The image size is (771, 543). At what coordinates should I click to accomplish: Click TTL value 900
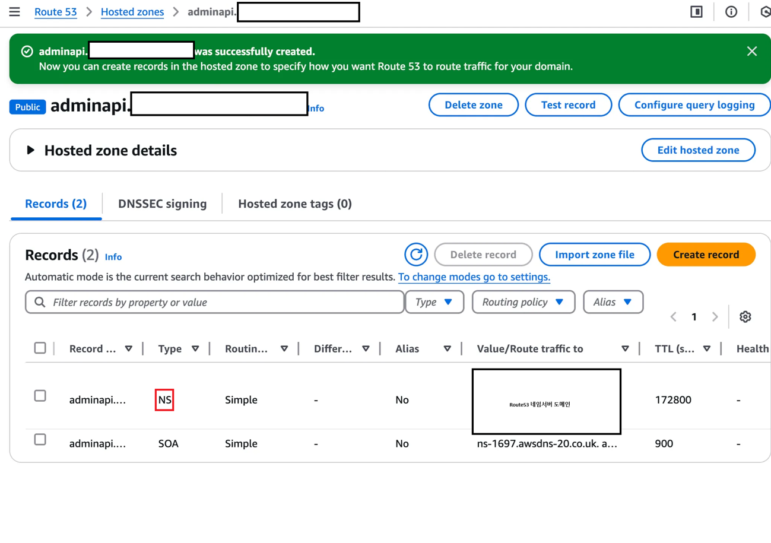tap(664, 443)
